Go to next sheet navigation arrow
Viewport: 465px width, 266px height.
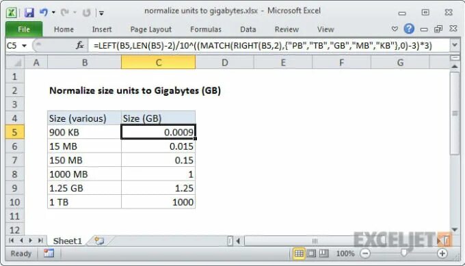pyautogui.click(x=30, y=241)
